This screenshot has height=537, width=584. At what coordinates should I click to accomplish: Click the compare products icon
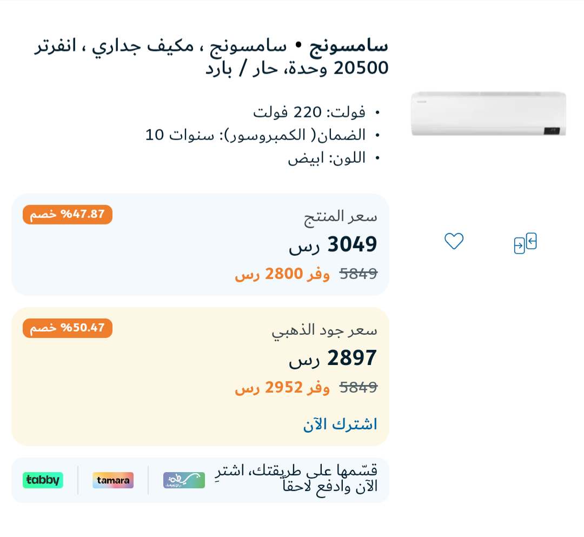(x=525, y=243)
